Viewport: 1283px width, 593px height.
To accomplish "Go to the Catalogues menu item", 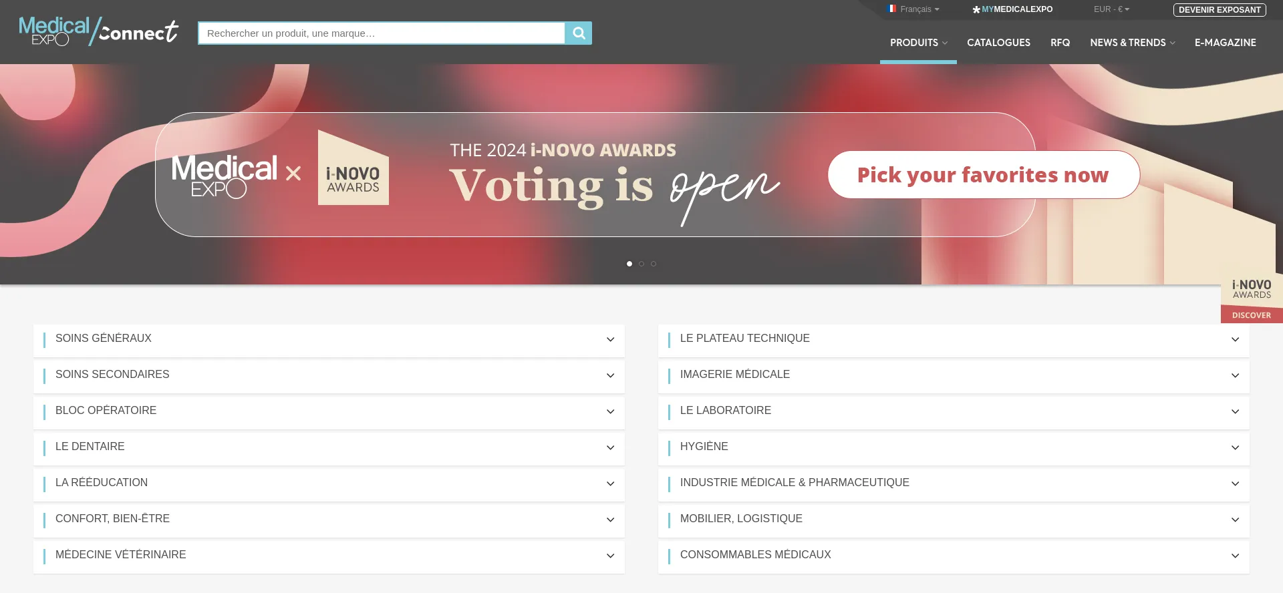I will coord(998,43).
